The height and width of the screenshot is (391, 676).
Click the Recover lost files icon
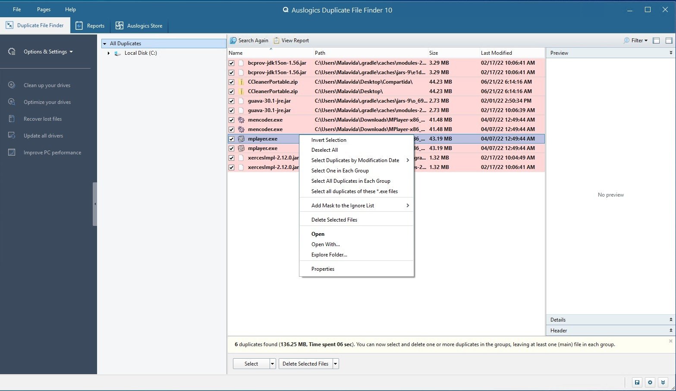(12, 119)
